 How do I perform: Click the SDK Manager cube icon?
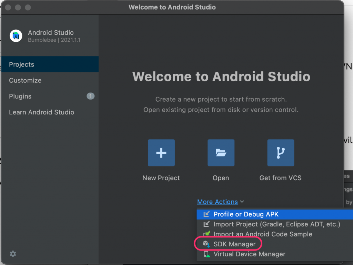point(206,244)
